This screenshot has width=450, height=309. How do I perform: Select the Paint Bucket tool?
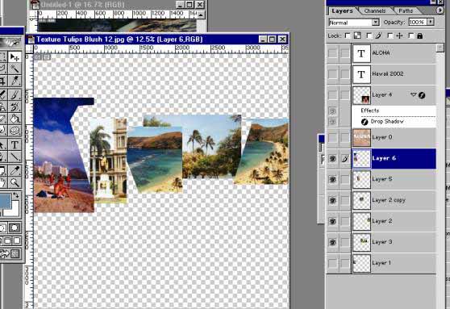coord(15,118)
